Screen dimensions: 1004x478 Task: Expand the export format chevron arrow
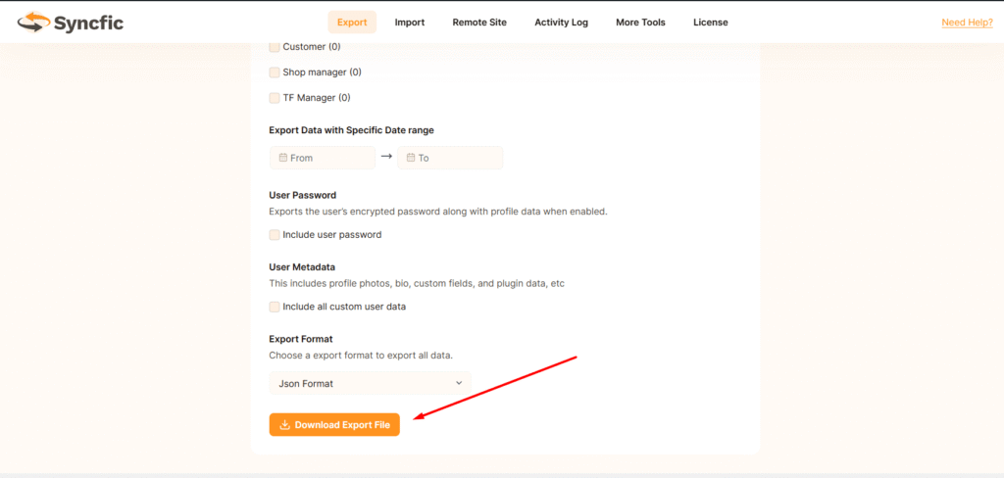click(459, 383)
